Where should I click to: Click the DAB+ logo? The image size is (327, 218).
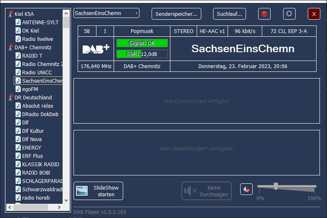(96, 49)
